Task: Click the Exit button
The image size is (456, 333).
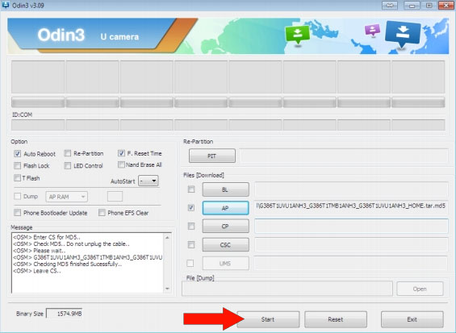Action: (x=412, y=319)
